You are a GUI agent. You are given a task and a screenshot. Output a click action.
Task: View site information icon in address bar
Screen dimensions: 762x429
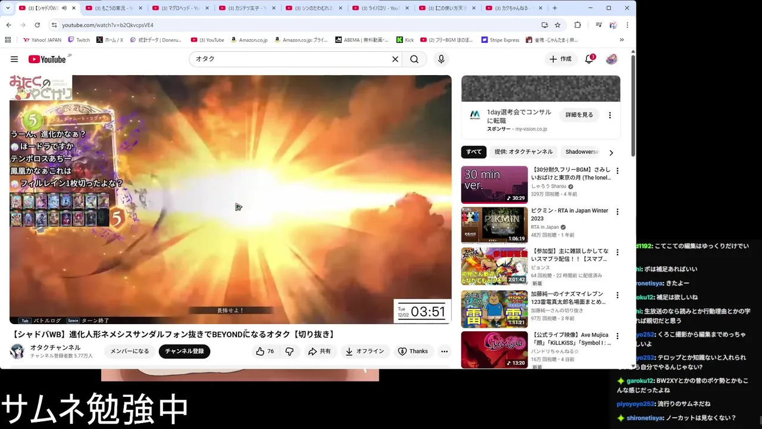(54, 25)
